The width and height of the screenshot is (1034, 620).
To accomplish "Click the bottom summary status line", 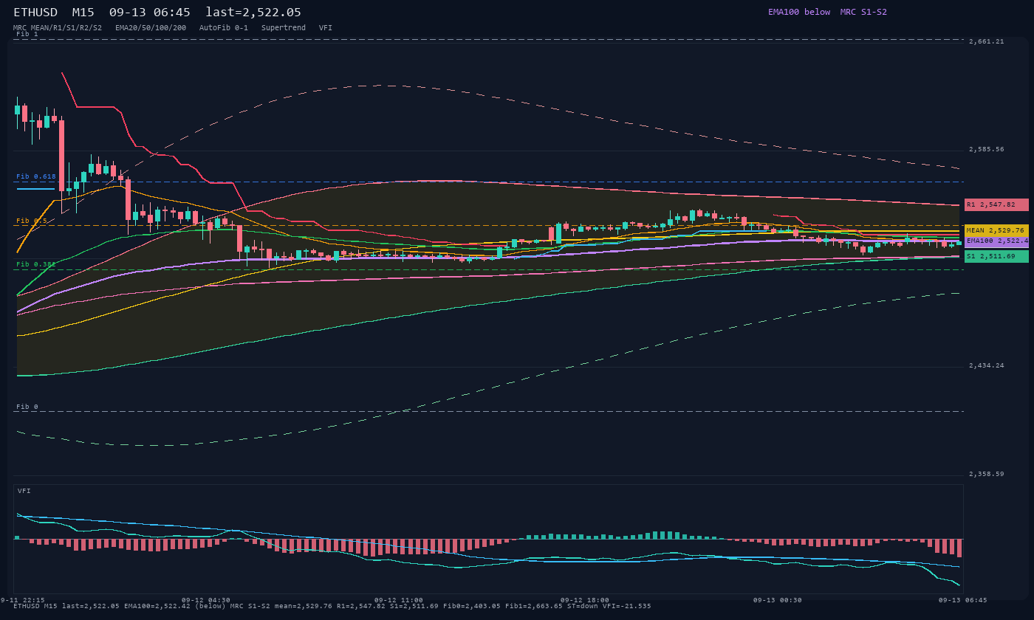I will [x=332, y=606].
